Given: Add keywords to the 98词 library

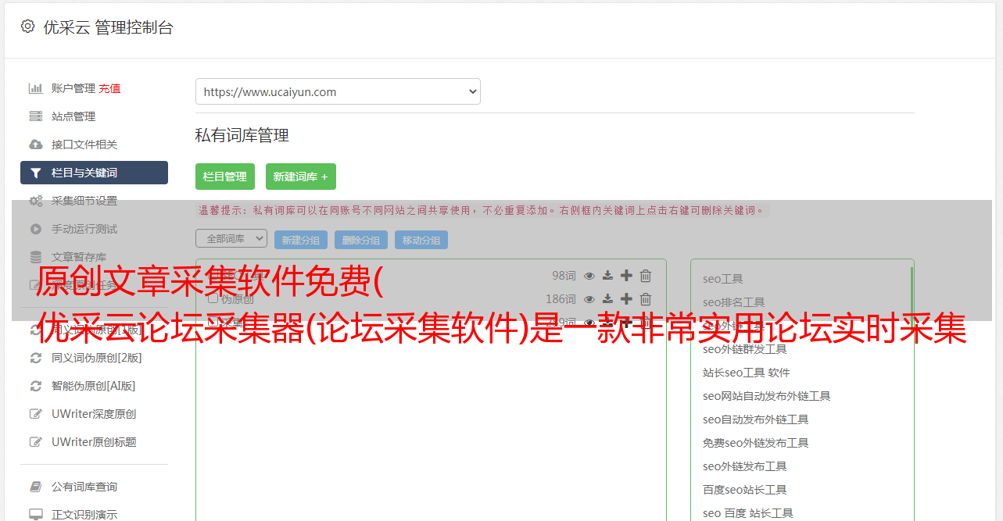Looking at the screenshot, I should pyautogui.click(x=626, y=276).
